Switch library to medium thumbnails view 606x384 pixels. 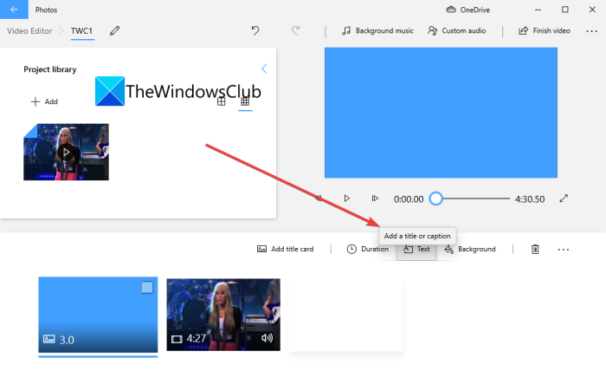(x=221, y=101)
